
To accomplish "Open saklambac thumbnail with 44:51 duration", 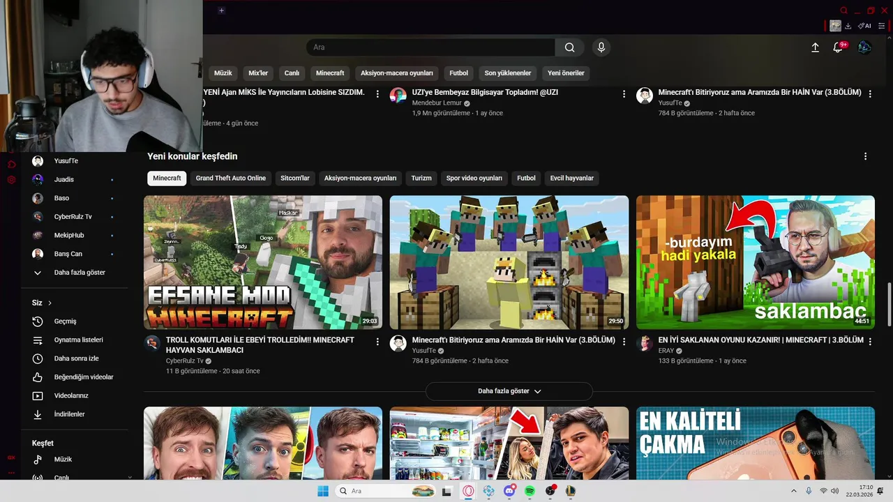I will [756, 262].
